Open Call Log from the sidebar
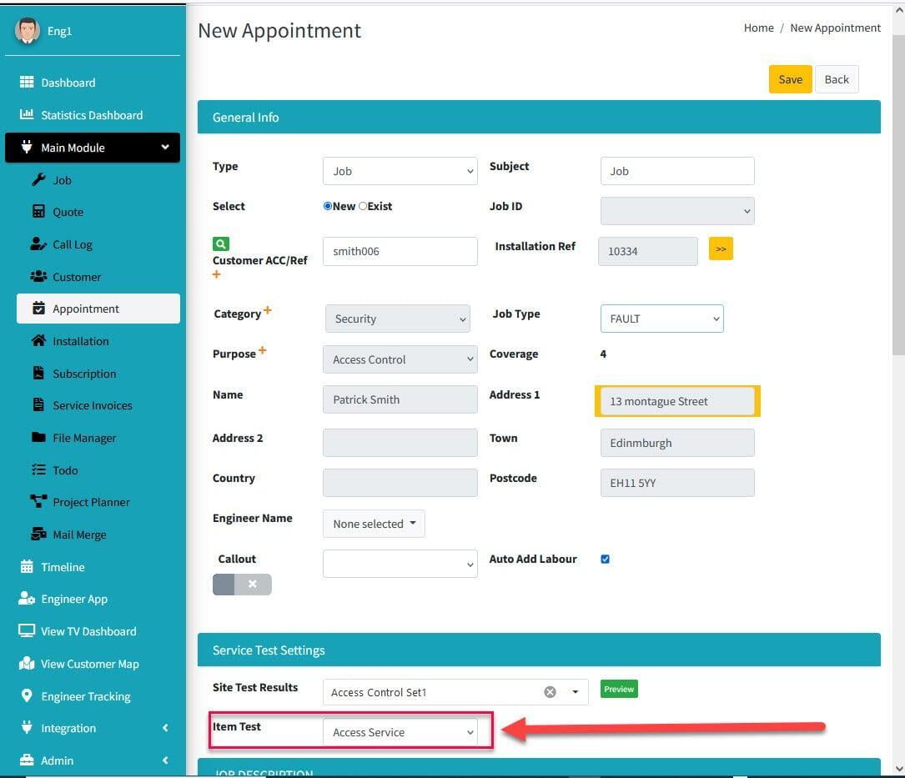Screen dimensions: 905x778 tap(72, 244)
